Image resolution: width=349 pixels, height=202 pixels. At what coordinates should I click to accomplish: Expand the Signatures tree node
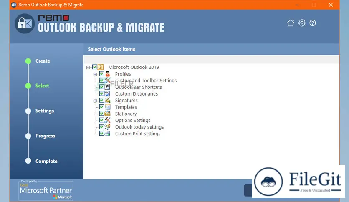95,101
